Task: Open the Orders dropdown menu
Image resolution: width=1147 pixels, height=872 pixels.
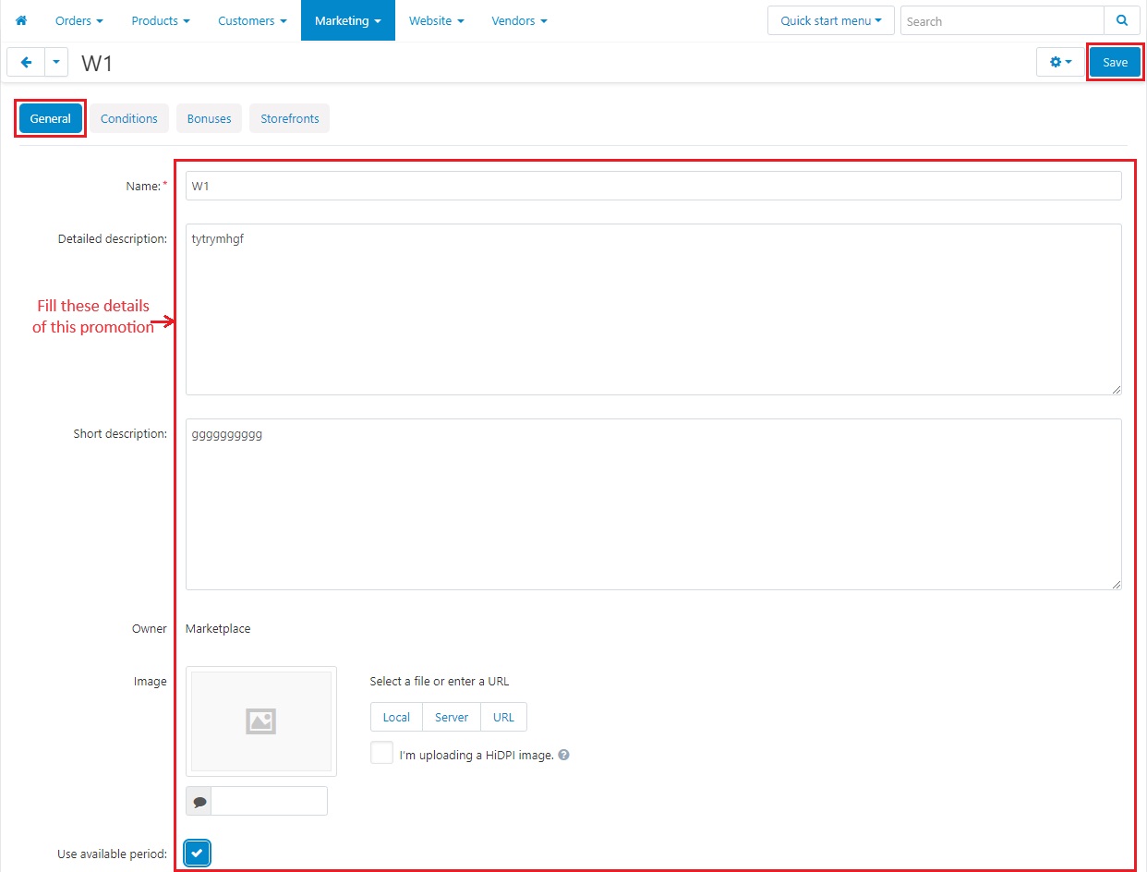Action: [x=79, y=20]
